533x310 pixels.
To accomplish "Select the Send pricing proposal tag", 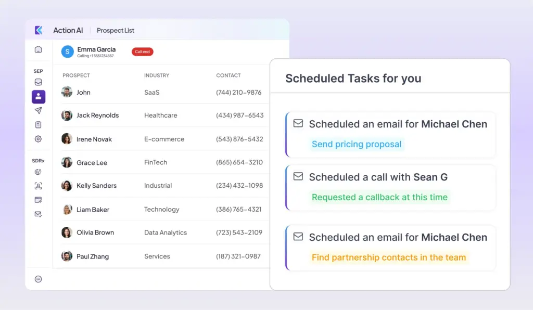I will [357, 144].
